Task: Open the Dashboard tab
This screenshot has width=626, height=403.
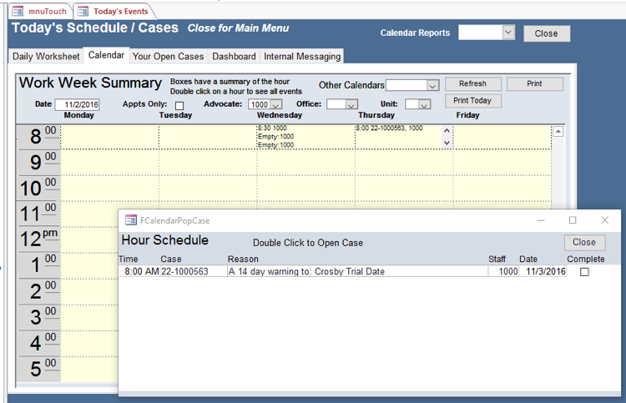Action: (x=234, y=57)
